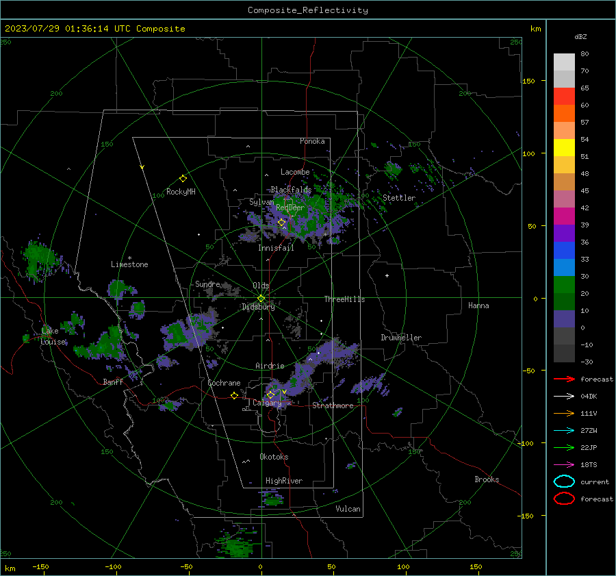Click the dBZ legend heading
616x576 pixels.
[580, 36]
